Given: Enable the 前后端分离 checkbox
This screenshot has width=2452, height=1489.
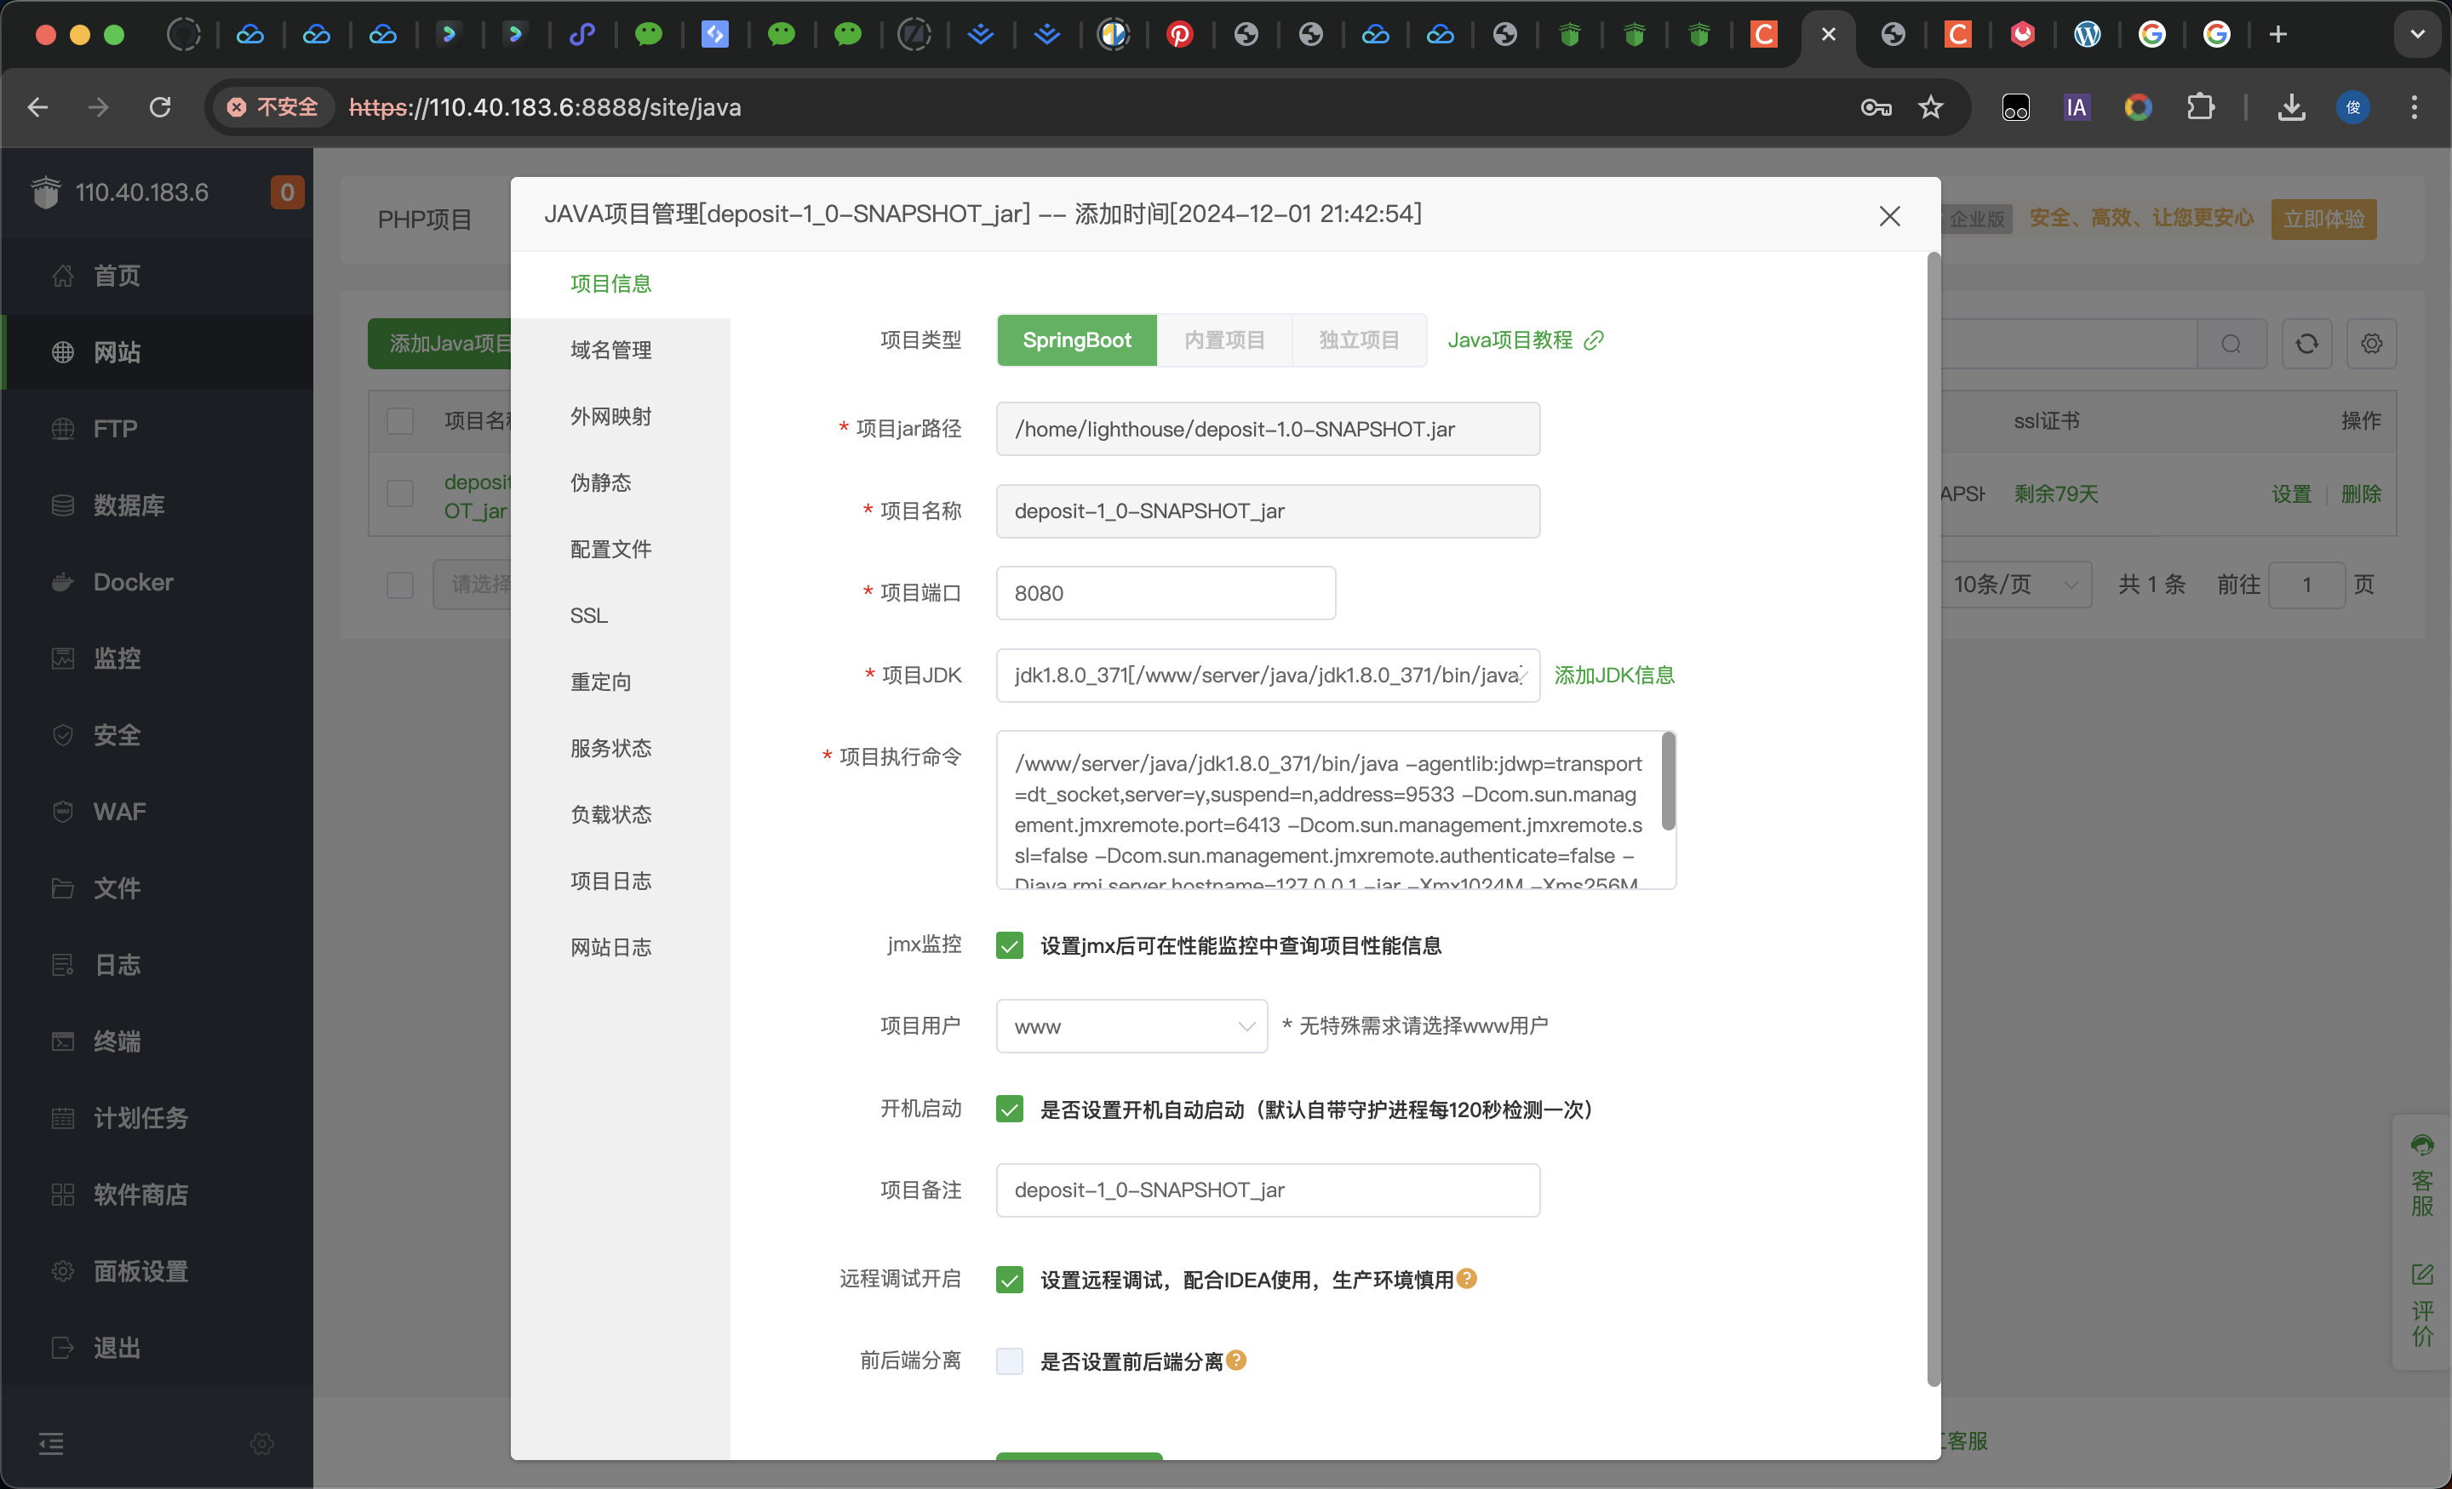Looking at the screenshot, I should point(1009,1361).
